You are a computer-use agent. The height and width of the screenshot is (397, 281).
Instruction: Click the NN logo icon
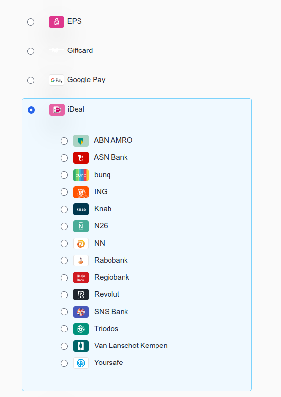[x=81, y=244]
